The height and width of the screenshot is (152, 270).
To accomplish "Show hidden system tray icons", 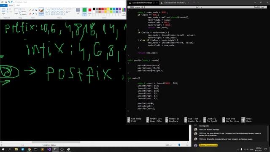I will point(238,149).
